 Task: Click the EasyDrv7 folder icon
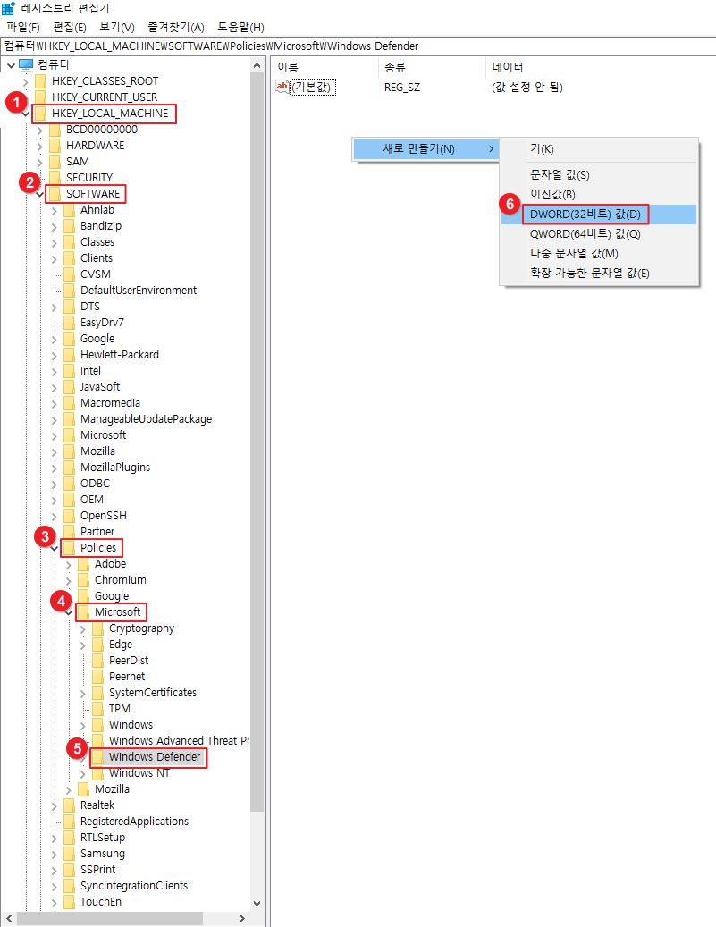click(x=69, y=322)
